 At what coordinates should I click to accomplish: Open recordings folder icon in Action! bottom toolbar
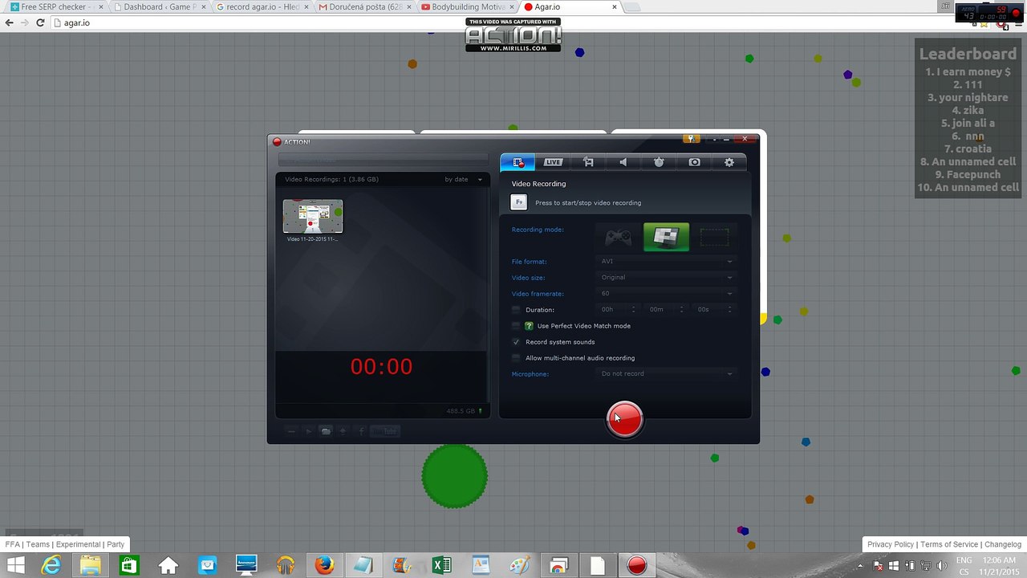coord(326,431)
